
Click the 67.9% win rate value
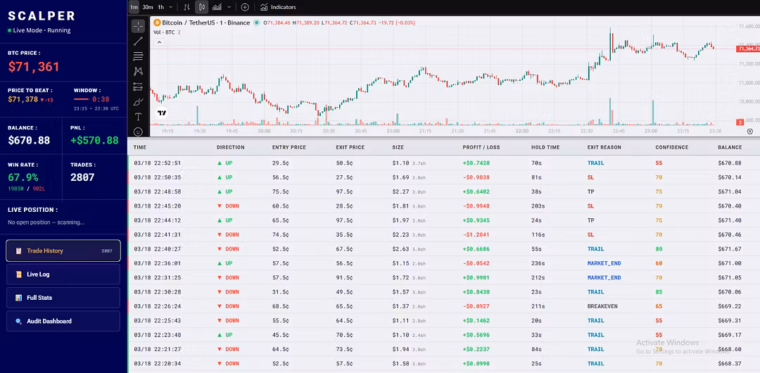(23, 177)
